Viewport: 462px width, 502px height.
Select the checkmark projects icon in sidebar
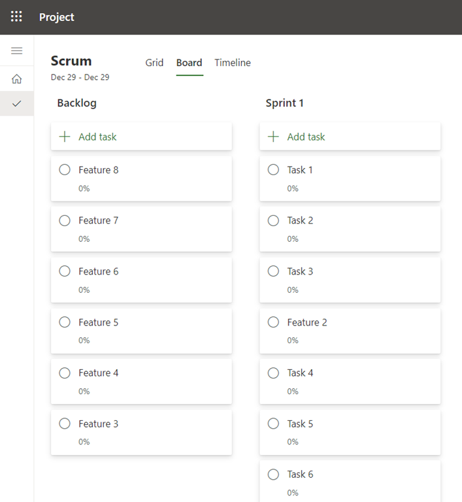17,103
